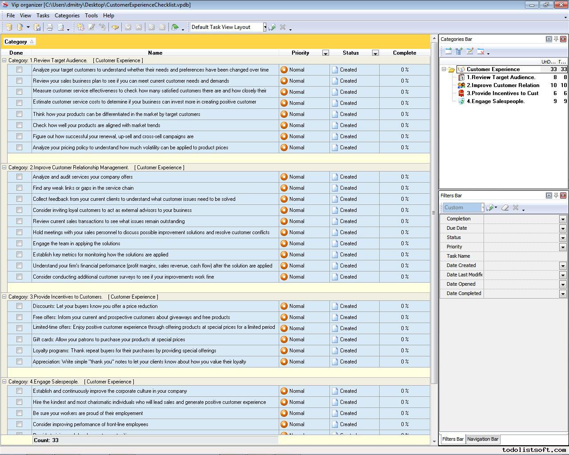Screen dimensions: 569x455
Task: Pin the Categories Bar panel
Action: [556, 39]
